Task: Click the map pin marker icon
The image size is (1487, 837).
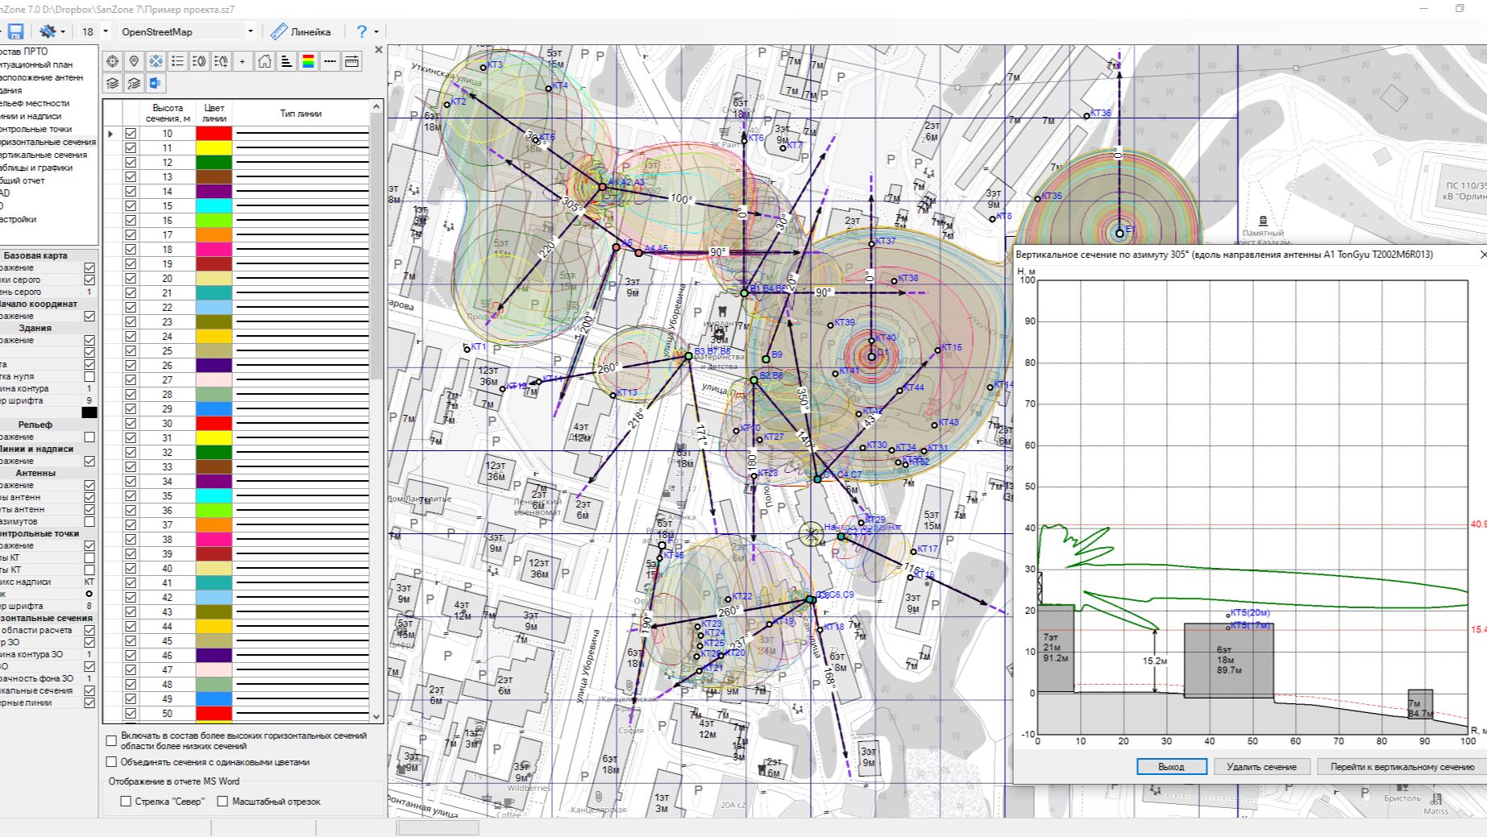Action: 134,61
